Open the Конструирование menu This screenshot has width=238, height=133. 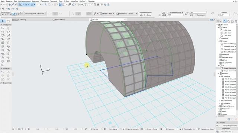[x=24, y=1]
